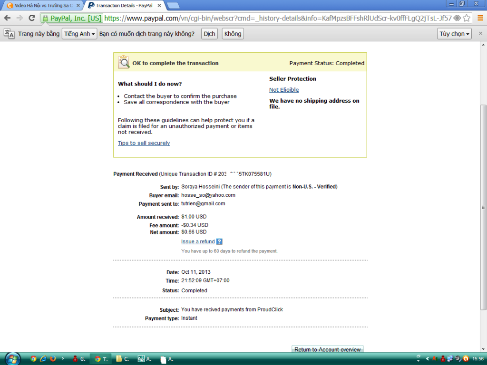
Task: Switch to the Video Hà Nội vs Trường Sa tab
Action: point(43,6)
